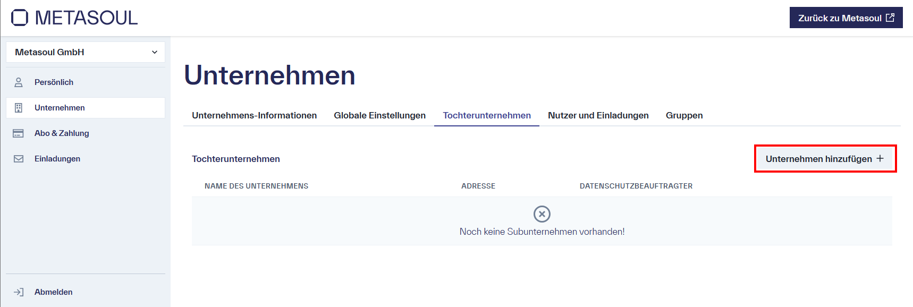Open Persönlich in the sidebar

(x=86, y=82)
